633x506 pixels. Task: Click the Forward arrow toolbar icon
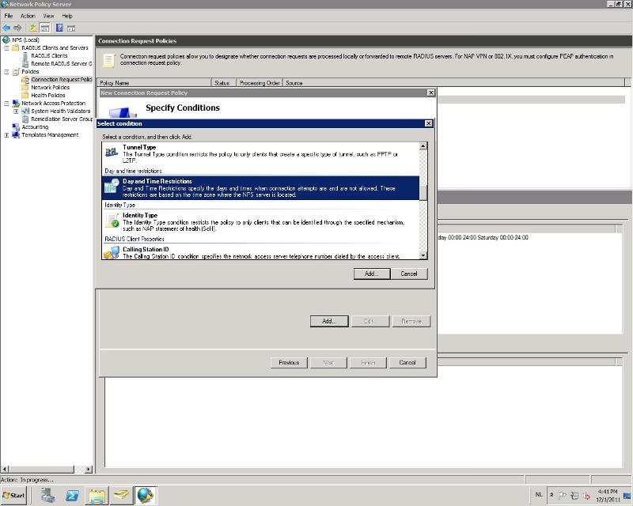[17, 28]
